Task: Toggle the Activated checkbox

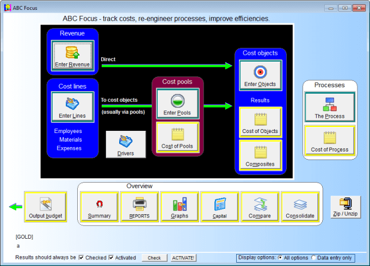Action: [111, 257]
